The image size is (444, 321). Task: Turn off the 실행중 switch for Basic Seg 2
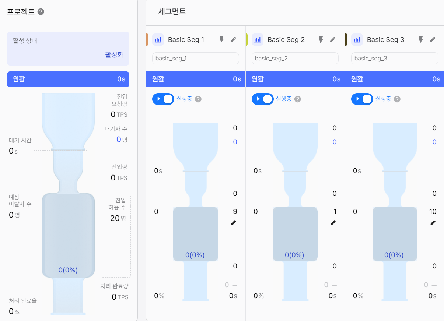pyautogui.click(x=262, y=99)
